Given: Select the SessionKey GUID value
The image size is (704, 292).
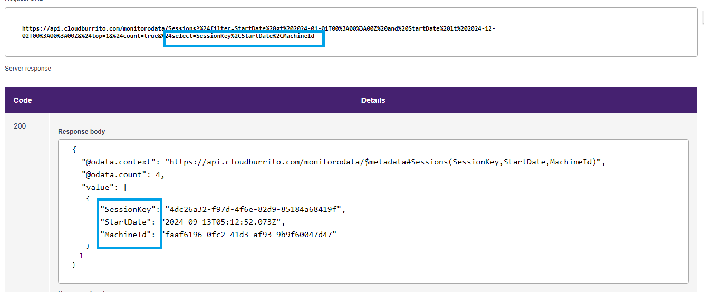Looking at the screenshot, I should click(255, 209).
